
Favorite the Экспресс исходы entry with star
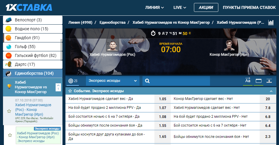point(10,135)
